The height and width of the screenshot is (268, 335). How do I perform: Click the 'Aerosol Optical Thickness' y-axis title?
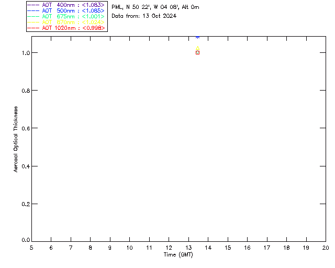click(x=16, y=139)
